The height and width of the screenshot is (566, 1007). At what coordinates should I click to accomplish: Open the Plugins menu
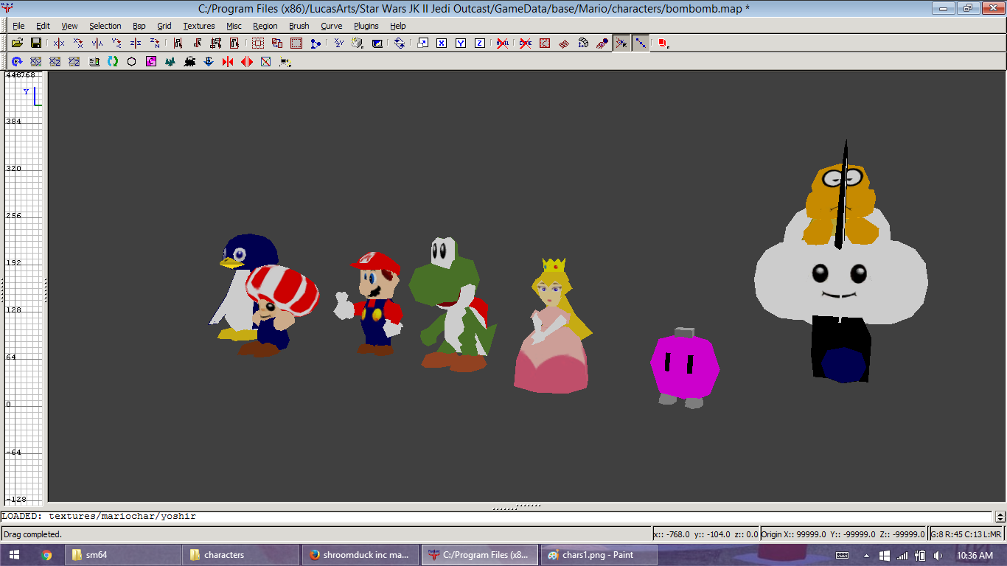366,26
